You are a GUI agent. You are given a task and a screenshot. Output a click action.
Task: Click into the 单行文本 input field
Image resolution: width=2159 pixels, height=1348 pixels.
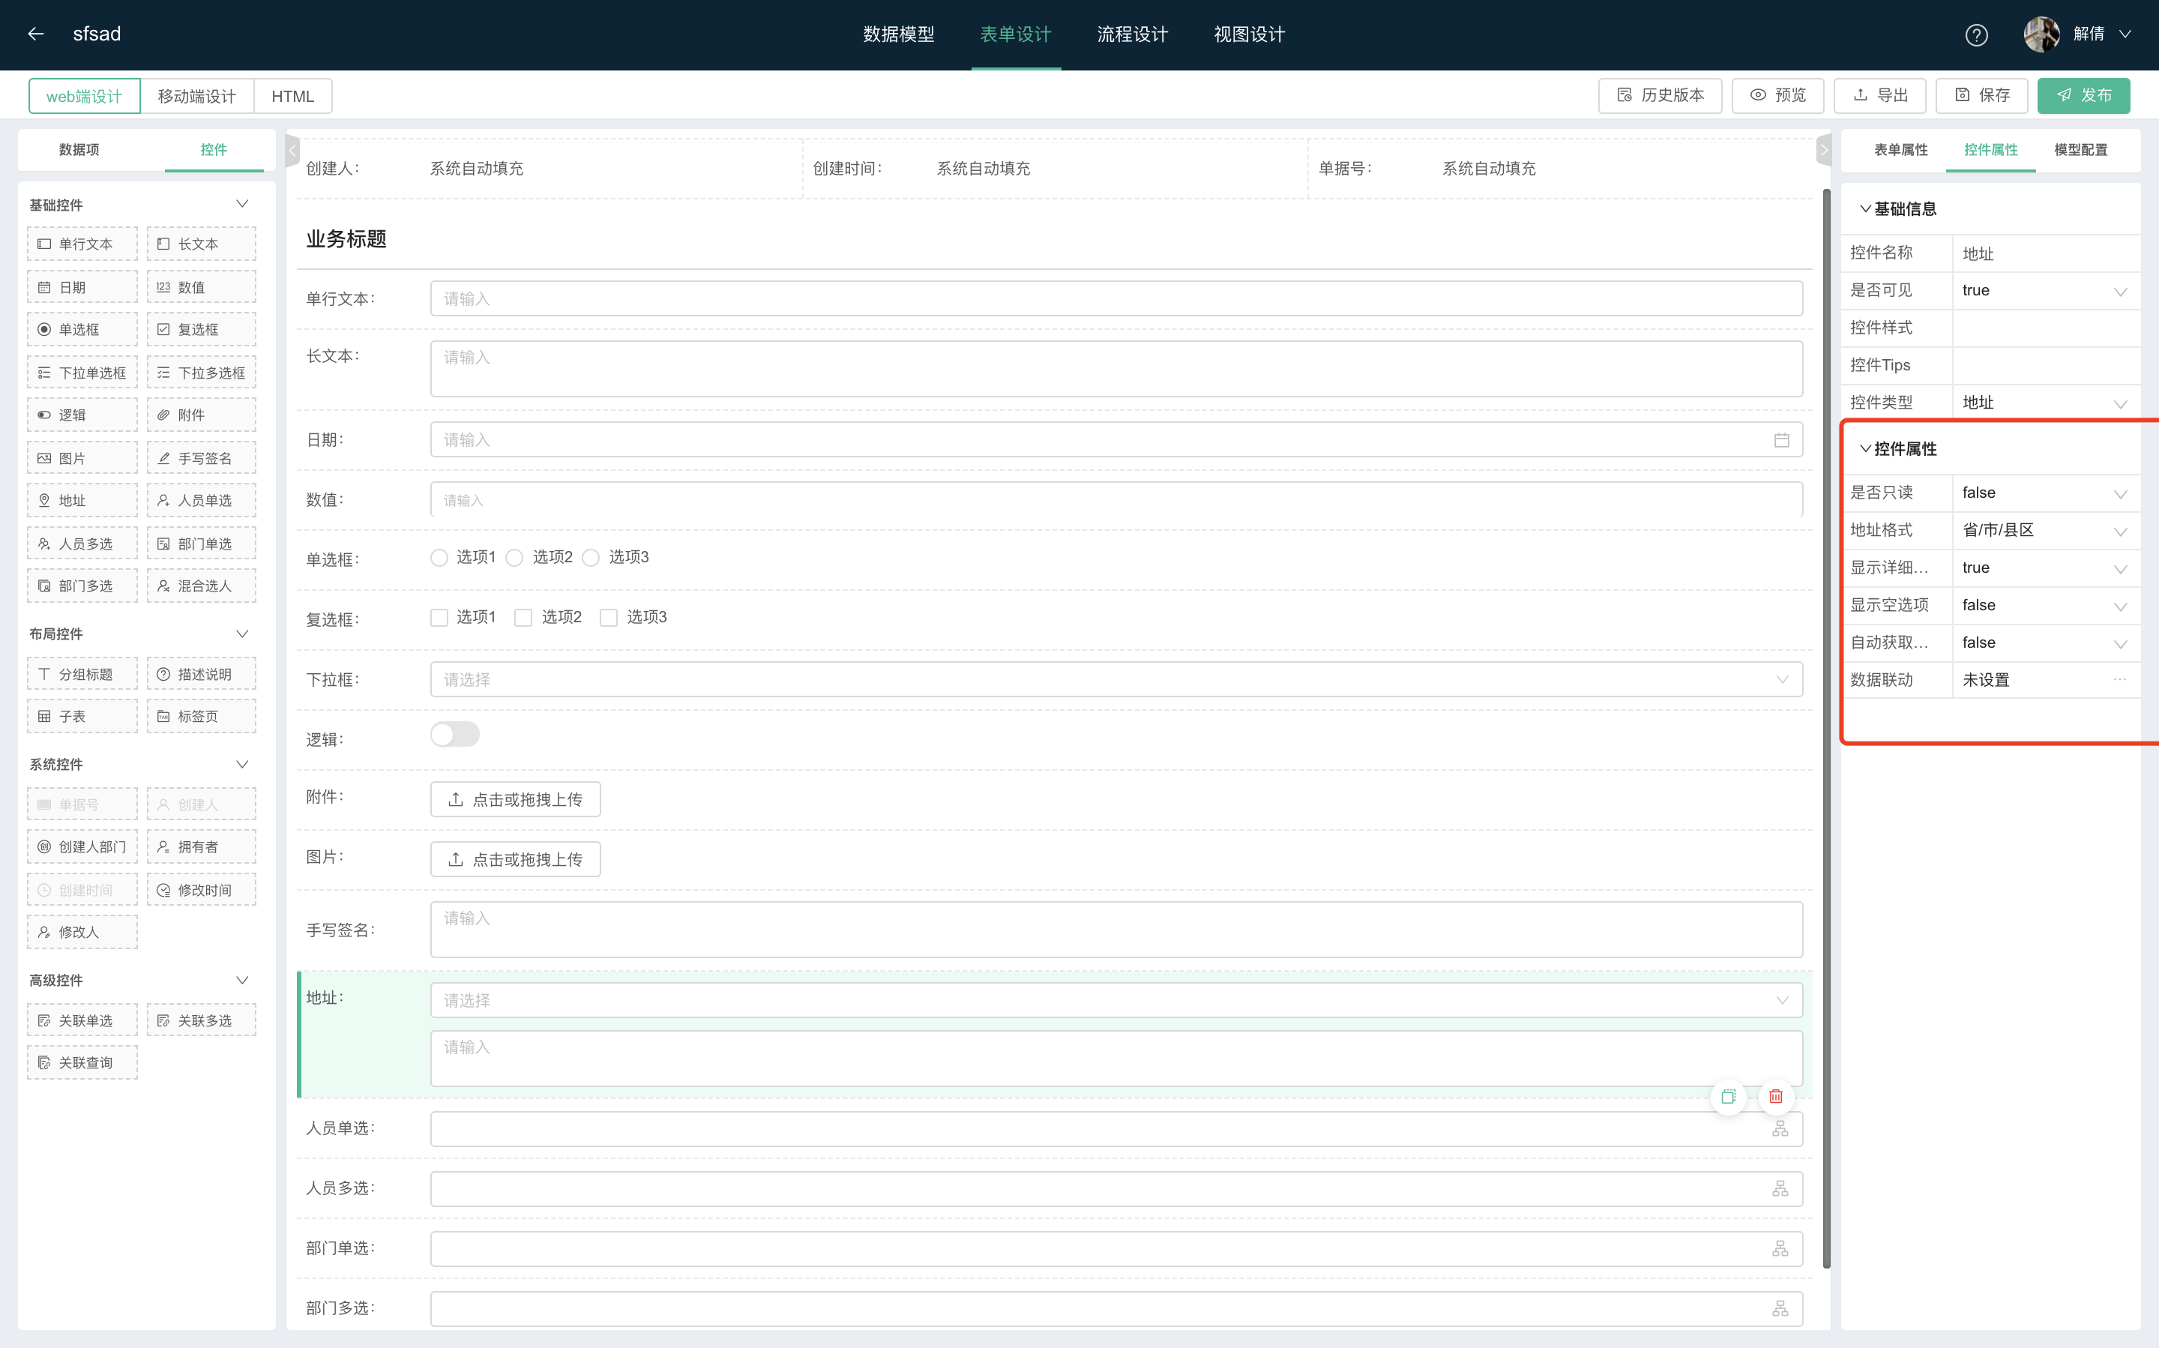(x=1116, y=298)
